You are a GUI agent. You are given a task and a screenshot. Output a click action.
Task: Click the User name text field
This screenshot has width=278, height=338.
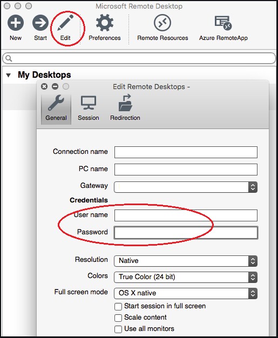click(x=186, y=215)
